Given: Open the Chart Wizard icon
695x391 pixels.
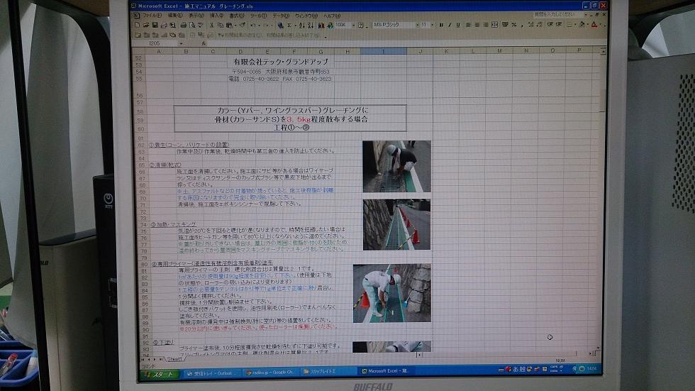Looking at the screenshot, I should (321, 25).
